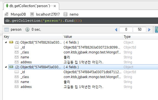Close the db.getCollection('person') tab
The width and height of the screenshot is (158, 100).
(55, 6)
